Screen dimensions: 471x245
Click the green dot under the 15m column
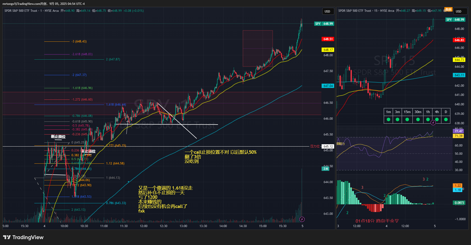click(407, 119)
